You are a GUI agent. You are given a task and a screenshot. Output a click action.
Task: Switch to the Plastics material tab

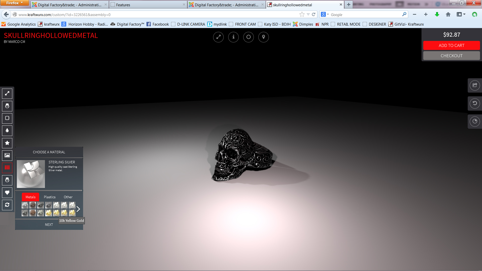(49, 197)
